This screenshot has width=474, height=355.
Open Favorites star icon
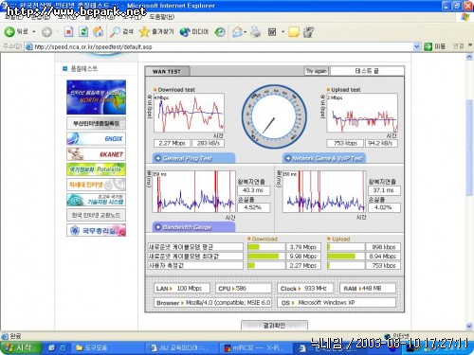[144, 31]
